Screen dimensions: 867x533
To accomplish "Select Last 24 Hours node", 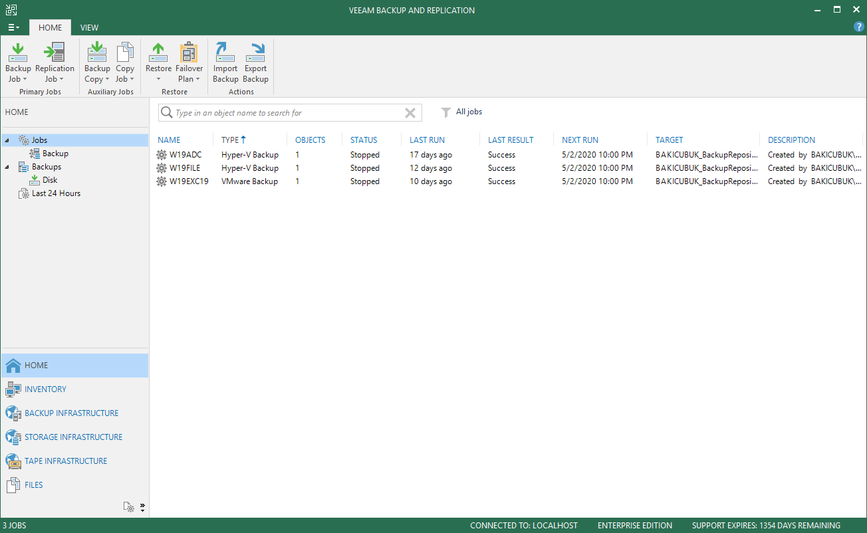I will coord(56,193).
